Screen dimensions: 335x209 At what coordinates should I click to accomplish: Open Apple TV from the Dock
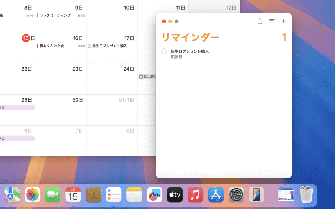click(175, 195)
